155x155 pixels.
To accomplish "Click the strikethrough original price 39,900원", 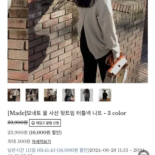I will tap(18, 122).
